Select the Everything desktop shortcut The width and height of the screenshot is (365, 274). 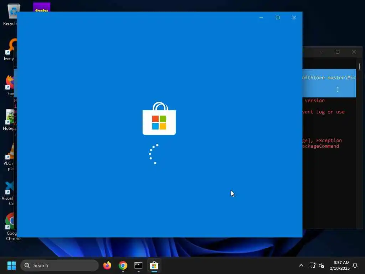9,50
